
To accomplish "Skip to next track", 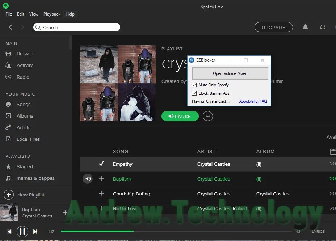I will pyautogui.click(x=35, y=232).
